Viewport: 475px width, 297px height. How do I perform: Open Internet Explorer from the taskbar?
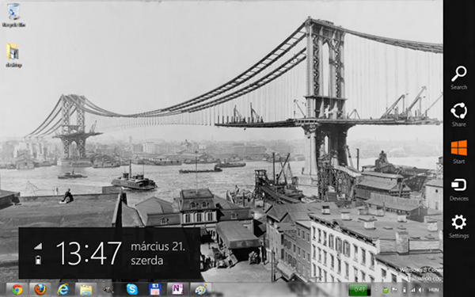(x=63, y=290)
